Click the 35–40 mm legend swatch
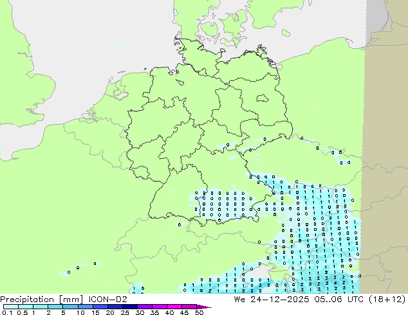 [159, 307]
